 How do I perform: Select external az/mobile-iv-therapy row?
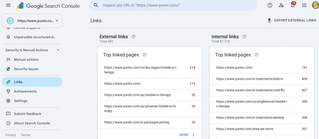(150, 95)
